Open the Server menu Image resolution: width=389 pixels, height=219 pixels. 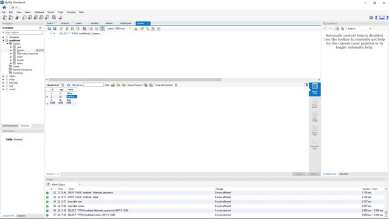(50, 12)
